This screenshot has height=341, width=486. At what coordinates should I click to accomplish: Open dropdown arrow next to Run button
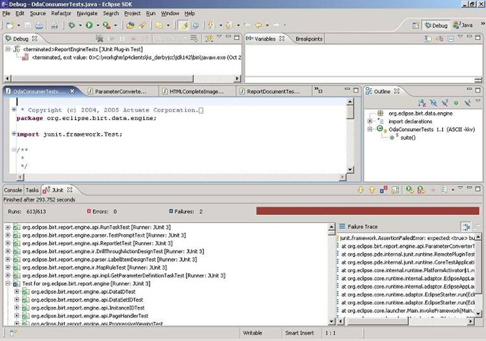click(x=98, y=25)
